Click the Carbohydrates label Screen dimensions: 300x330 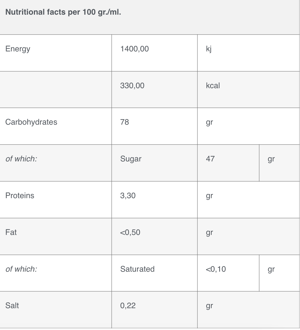(31, 122)
